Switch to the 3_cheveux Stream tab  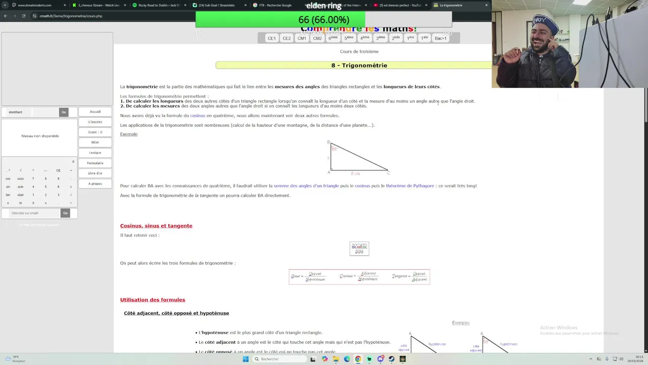click(99, 5)
